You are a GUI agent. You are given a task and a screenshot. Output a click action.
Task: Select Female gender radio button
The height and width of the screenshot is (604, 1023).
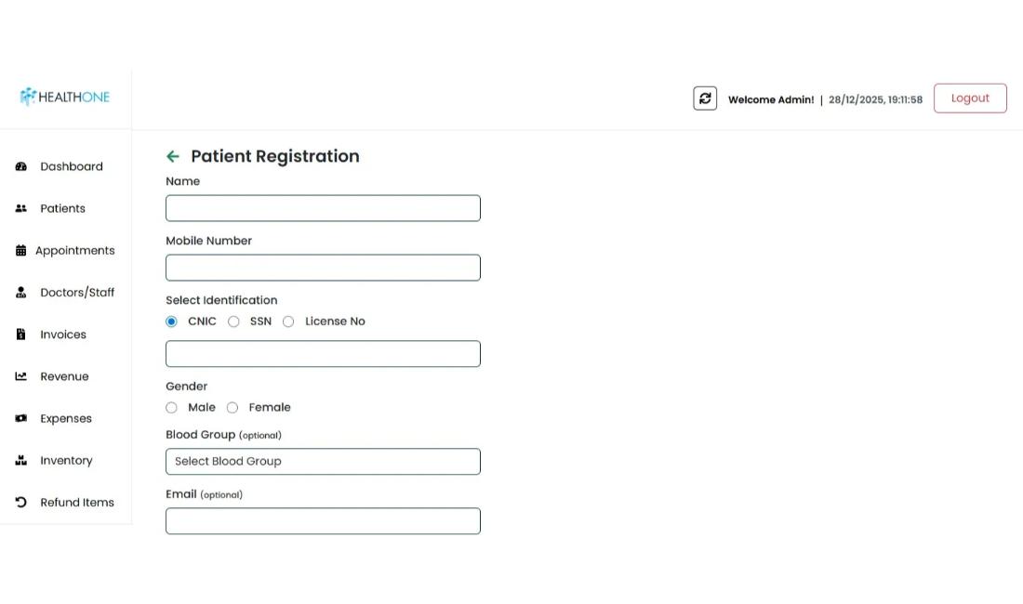[232, 408]
